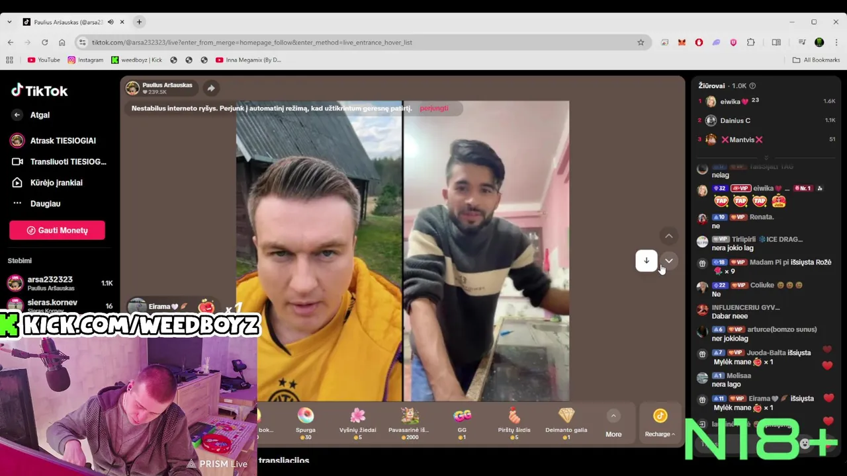Open viewers info icon beside Žiūrovai
This screenshot has width=847, height=476.
[752, 86]
